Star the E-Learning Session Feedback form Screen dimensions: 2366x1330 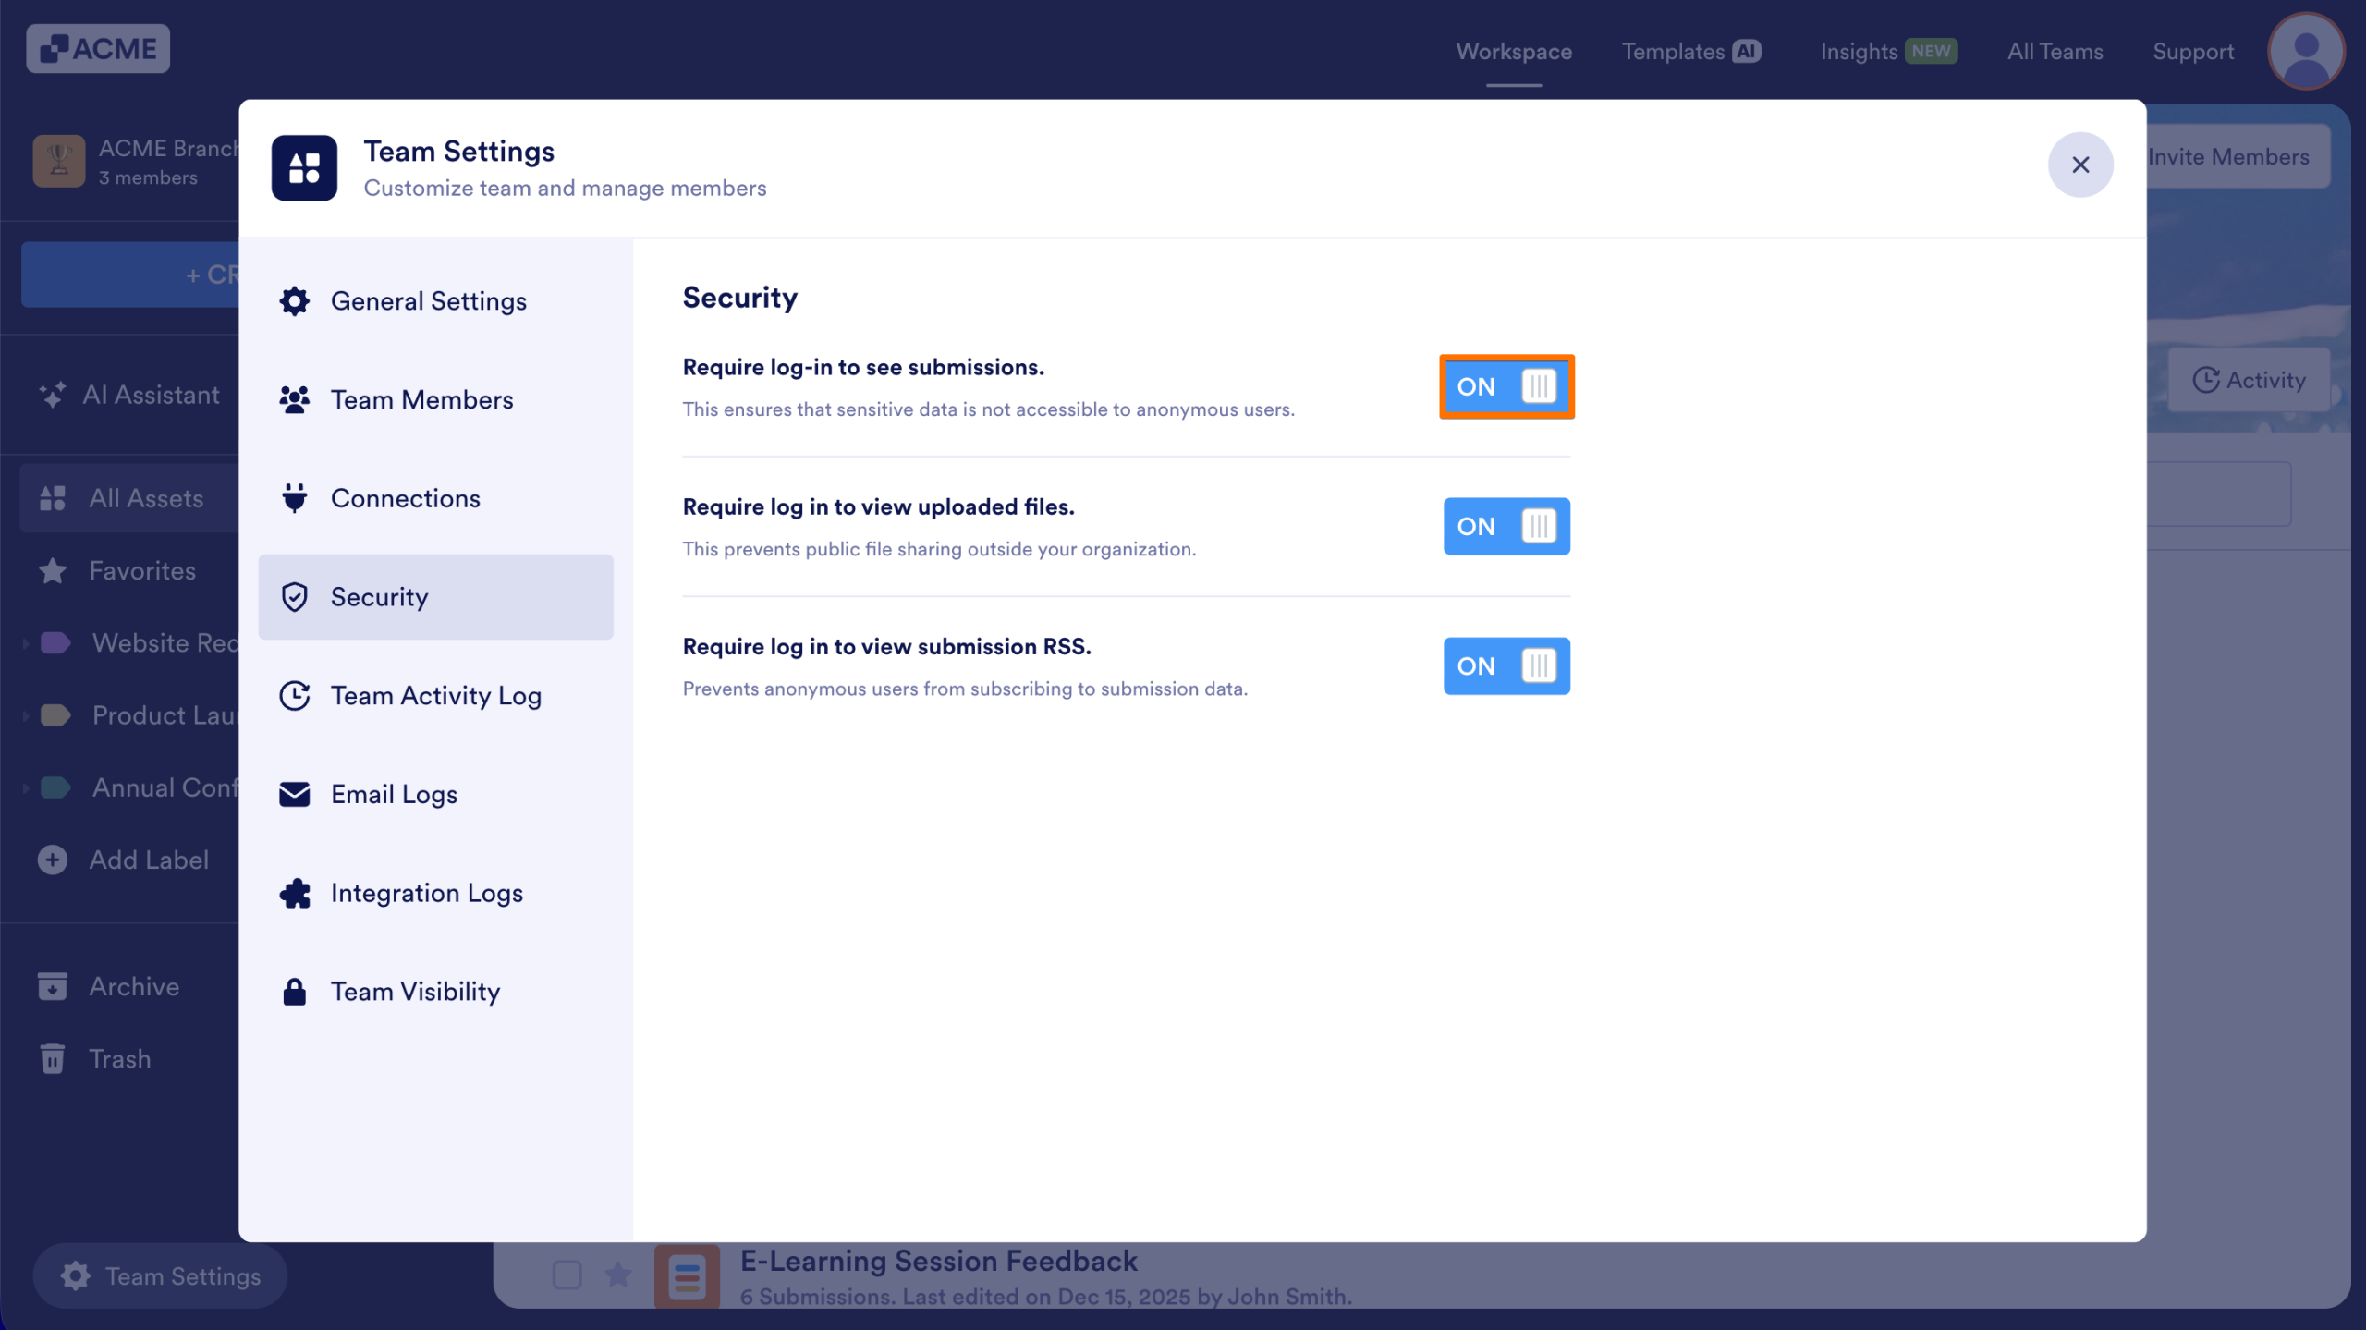(617, 1275)
